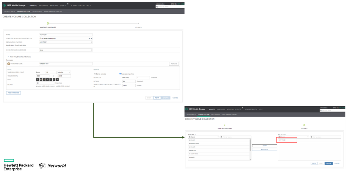Viewport: 347px width, 174px height.
Task: Clear the protection template with its x icon
Action: (89, 38)
